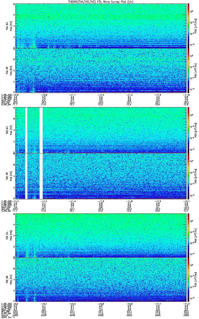
Task: Click the THA B-parallel color bar
Action: click(x=188, y=70)
